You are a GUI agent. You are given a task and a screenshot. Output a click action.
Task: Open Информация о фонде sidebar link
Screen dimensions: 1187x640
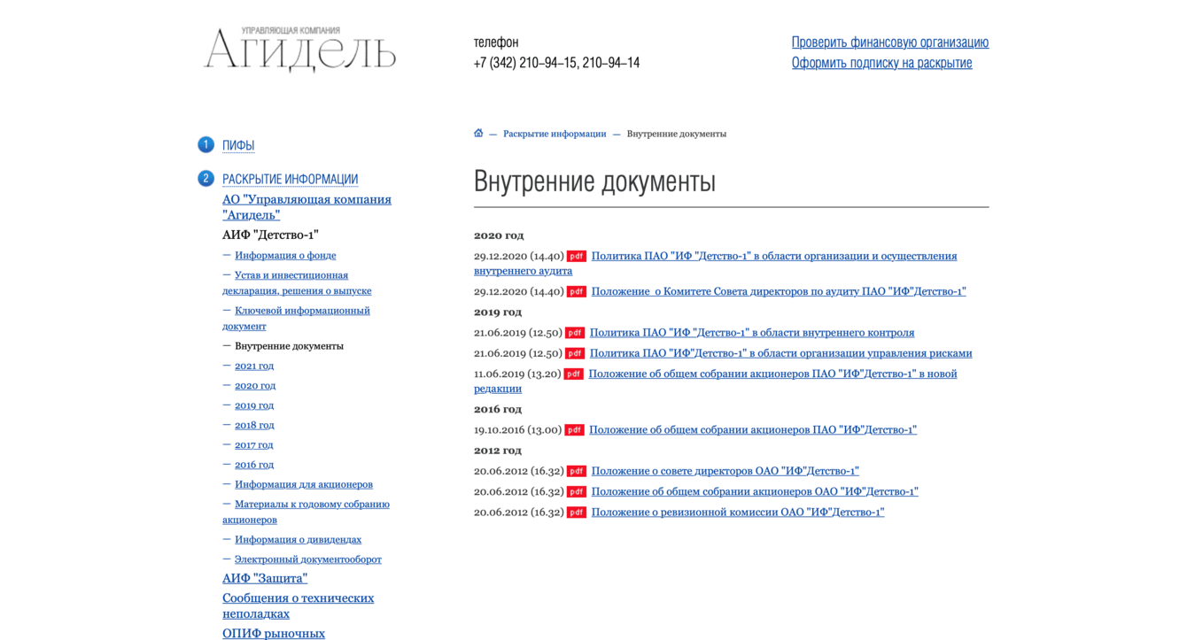point(285,255)
